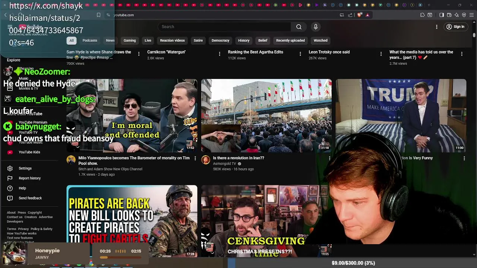The height and width of the screenshot is (268, 477).
Task: Open the Leo AI sparkle icon
Action: [x=457, y=15]
